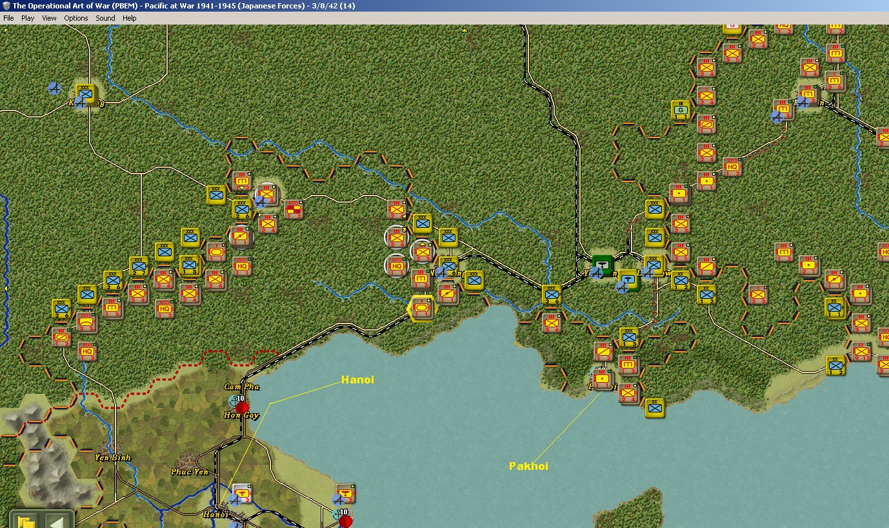Image resolution: width=889 pixels, height=528 pixels.
Task: Click the blue airfield symbol in the top-left
Action: point(55,88)
